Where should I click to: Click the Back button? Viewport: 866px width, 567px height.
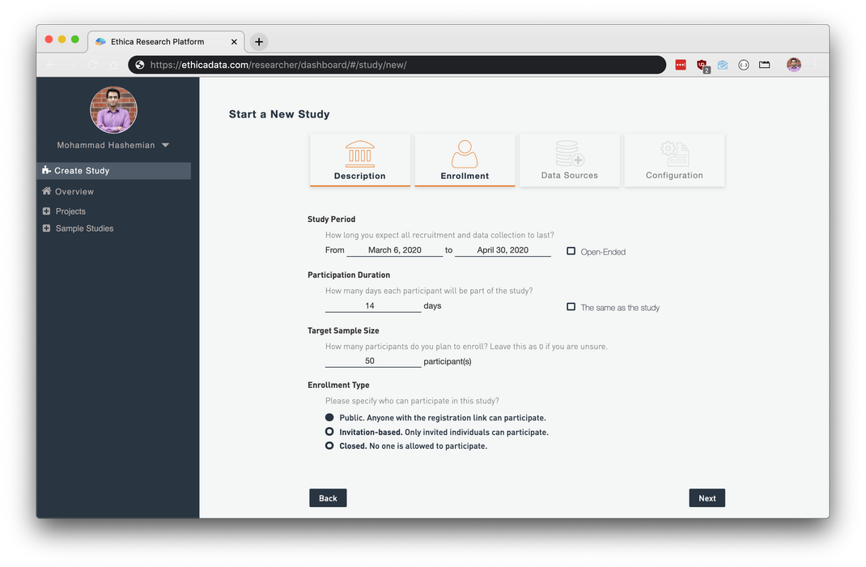328,498
